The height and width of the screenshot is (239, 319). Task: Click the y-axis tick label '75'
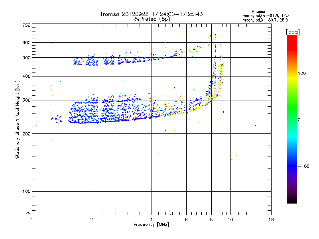pyautogui.click(x=28, y=214)
